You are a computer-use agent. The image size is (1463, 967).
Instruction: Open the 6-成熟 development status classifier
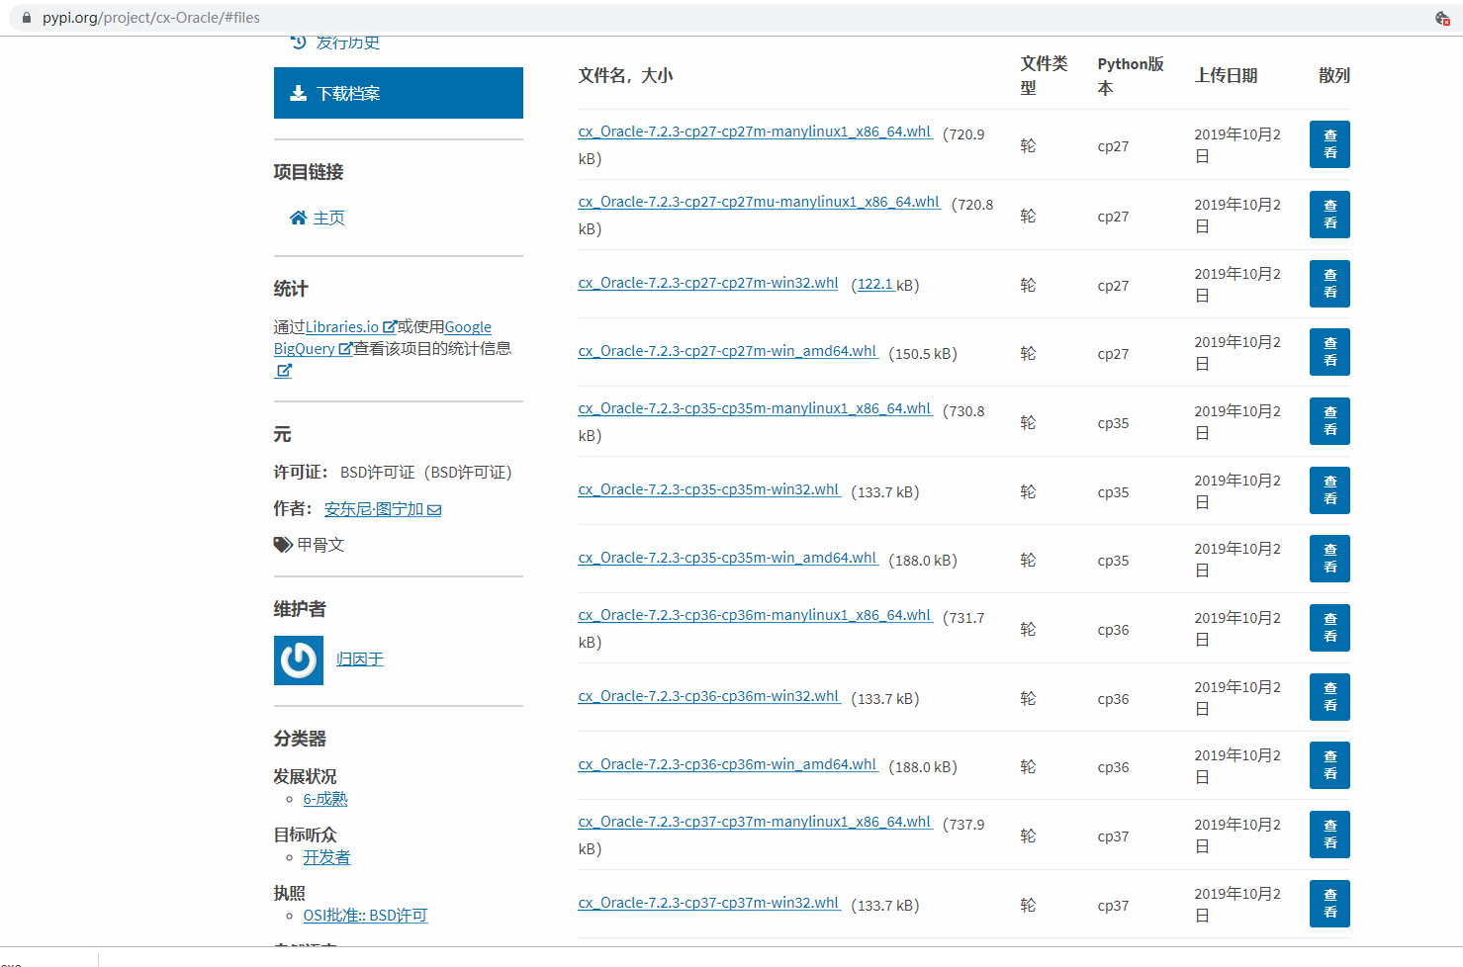(325, 798)
